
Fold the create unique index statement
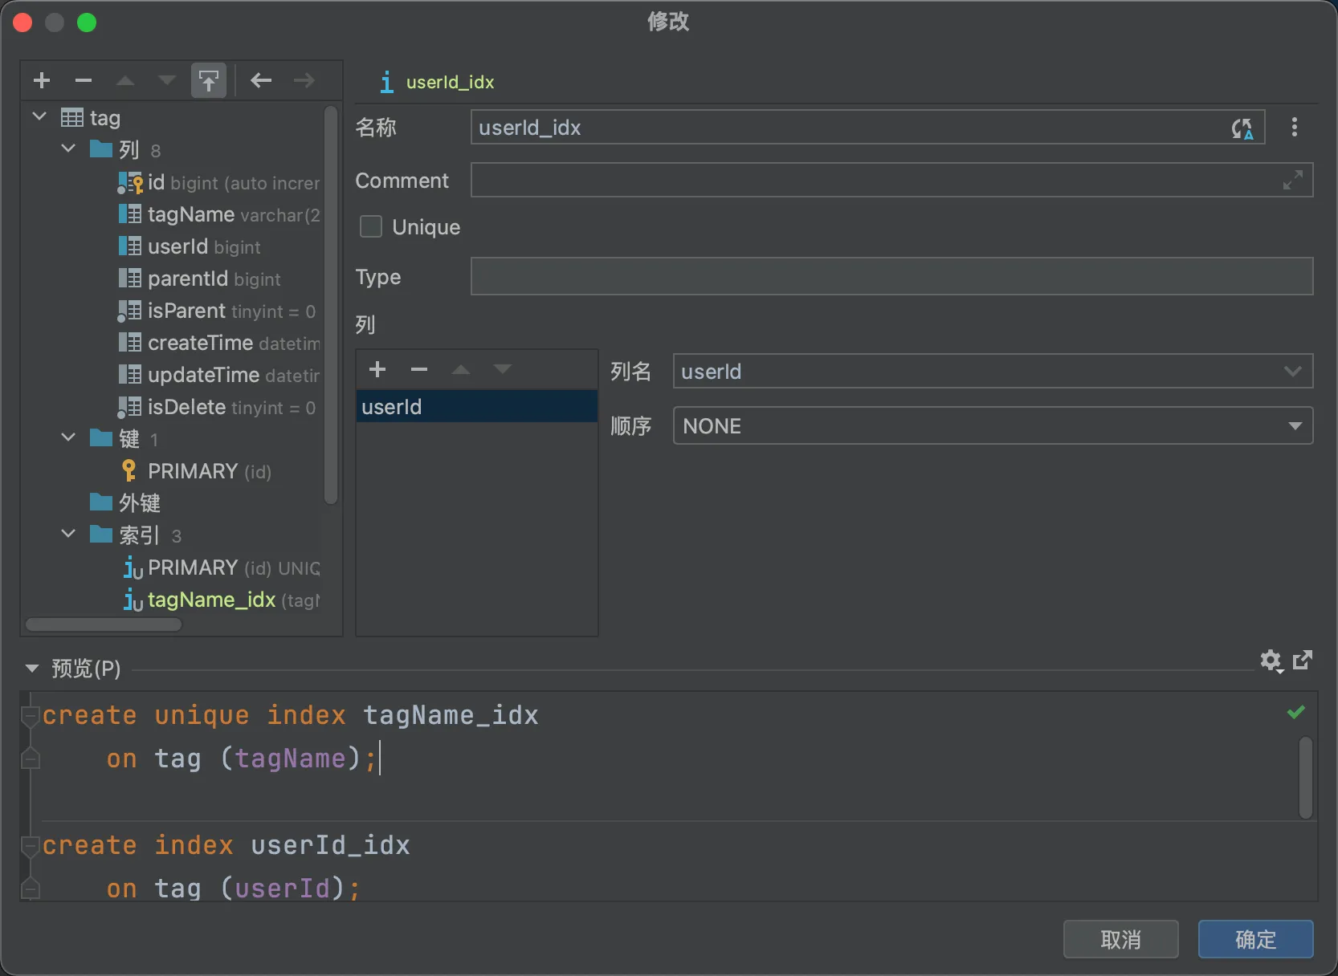31,716
